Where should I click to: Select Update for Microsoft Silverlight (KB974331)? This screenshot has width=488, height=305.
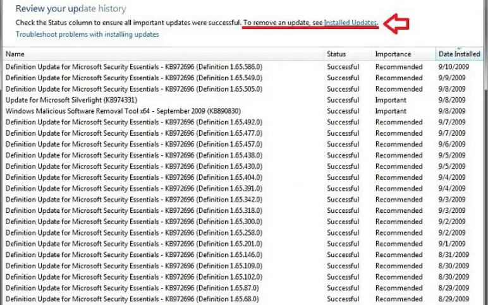pos(243,100)
